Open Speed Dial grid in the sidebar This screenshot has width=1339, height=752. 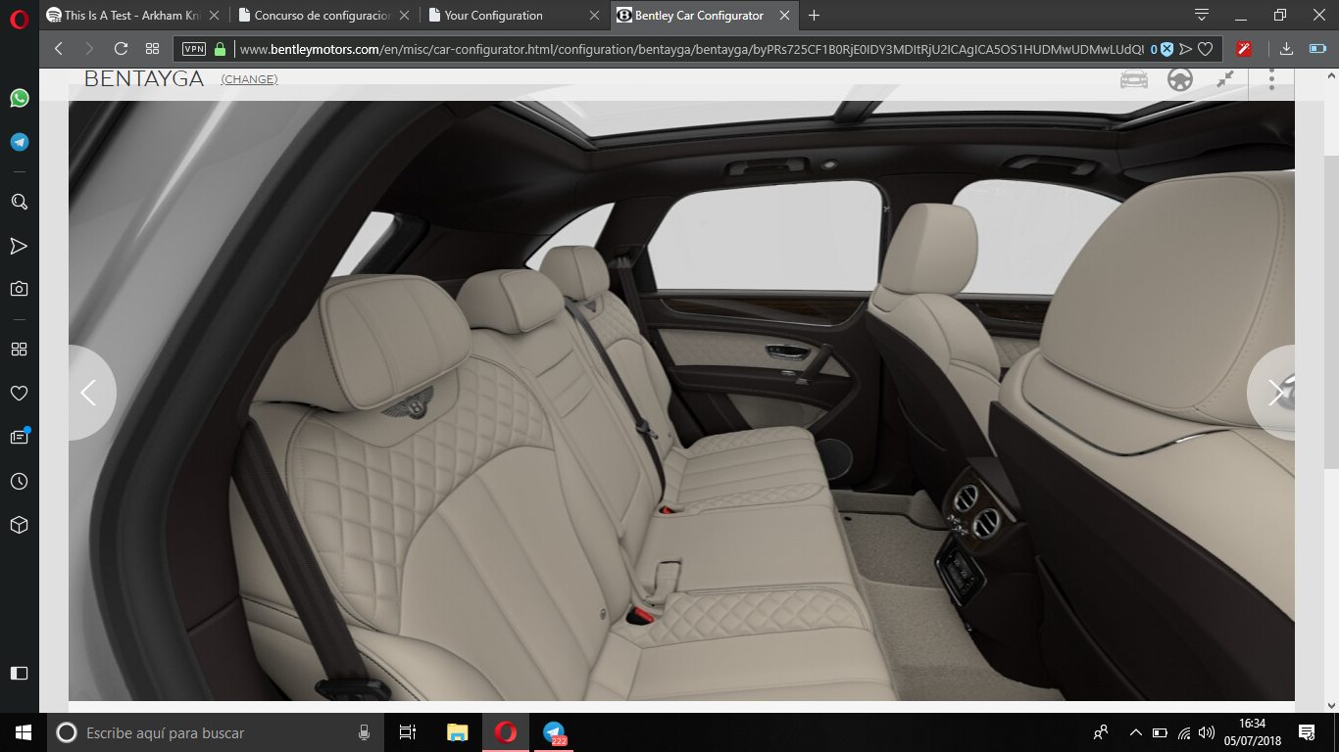[19, 349]
